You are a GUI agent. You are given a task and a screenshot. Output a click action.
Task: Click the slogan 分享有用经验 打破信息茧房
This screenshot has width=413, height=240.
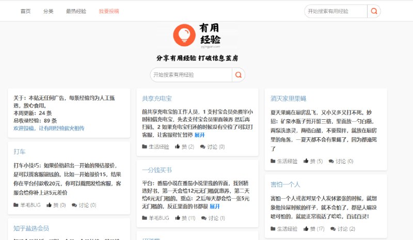(197, 58)
